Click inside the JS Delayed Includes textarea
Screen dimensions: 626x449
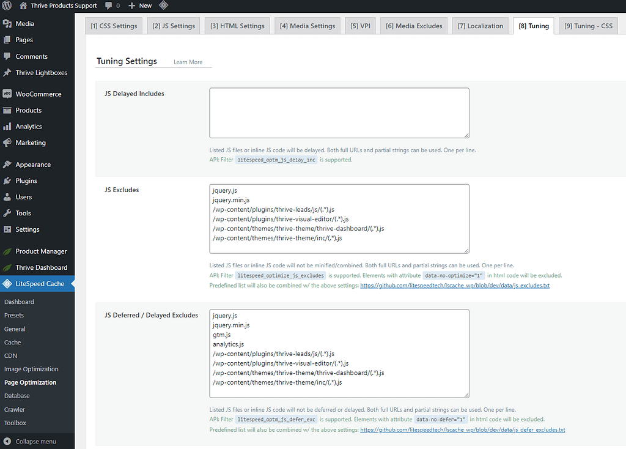pyautogui.click(x=339, y=113)
